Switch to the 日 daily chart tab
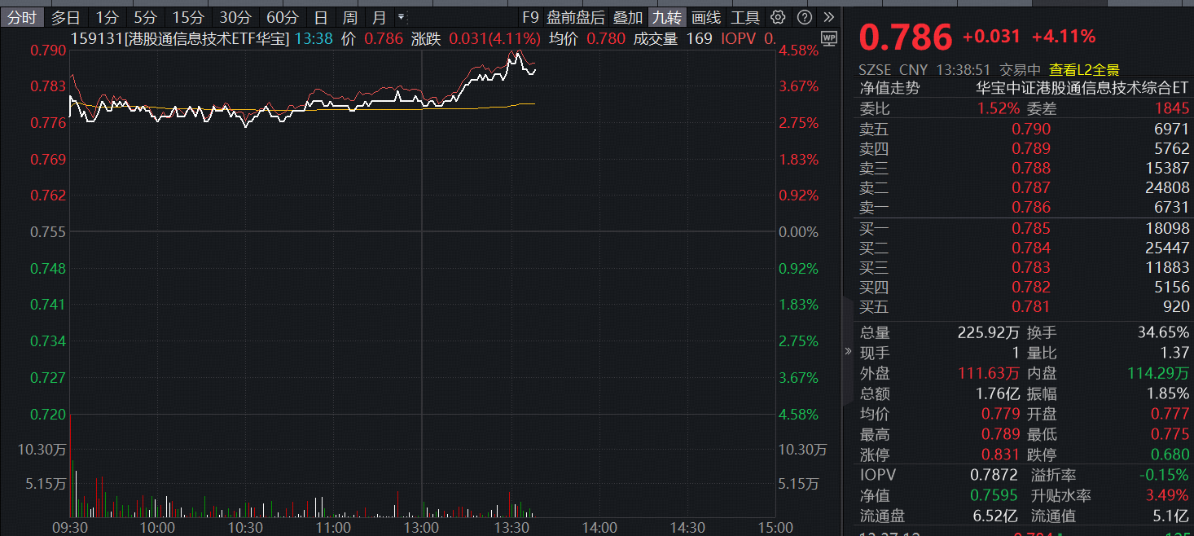 click(x=321, y=17)
